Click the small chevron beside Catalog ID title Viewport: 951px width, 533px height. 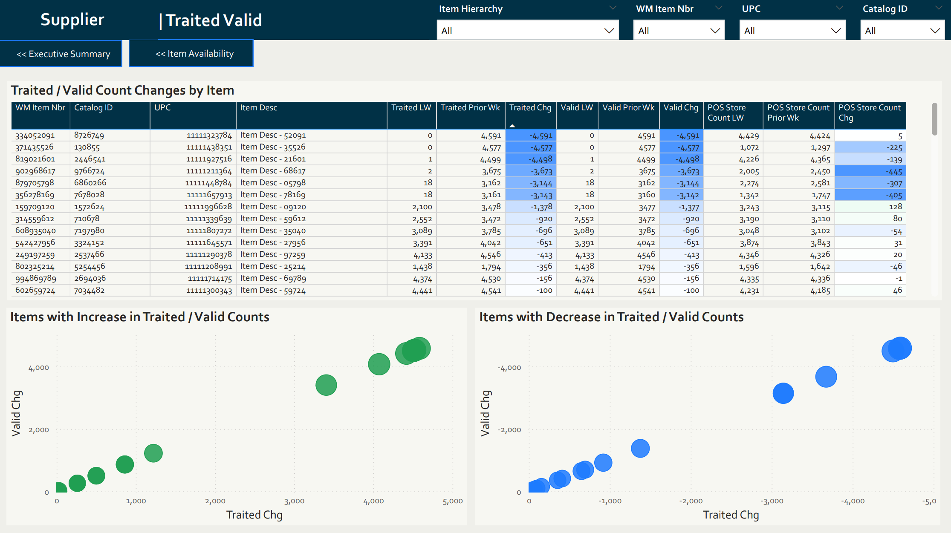938,8
